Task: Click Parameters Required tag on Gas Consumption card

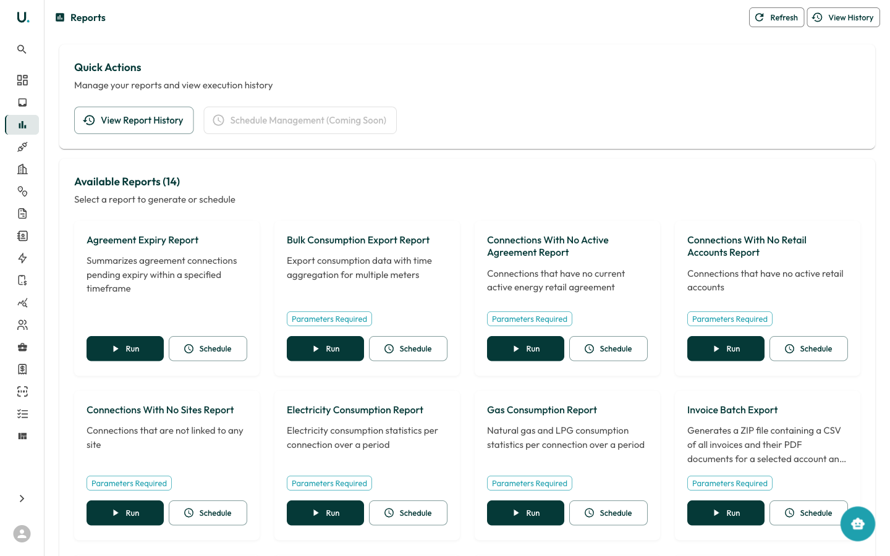Action: point(530,483)
